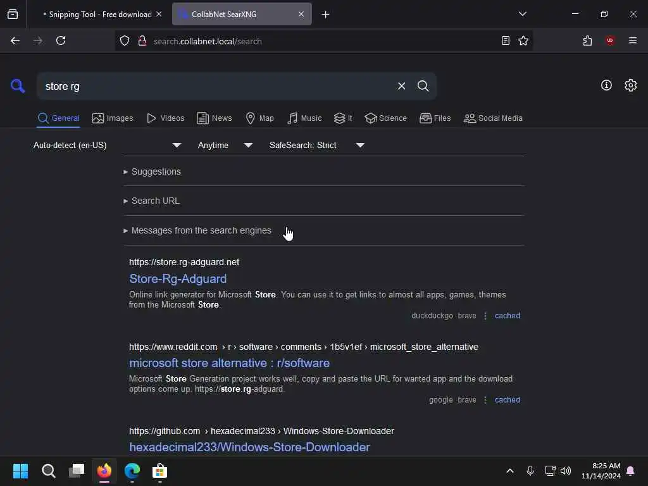This screenshot has height=486, width=648.
Task: Open the IT category
Action: tap(343, 118)
